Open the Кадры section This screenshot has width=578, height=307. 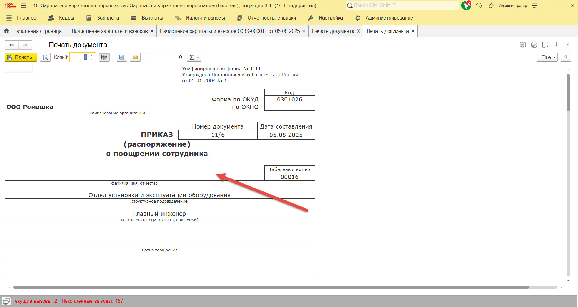pos(61,18)
